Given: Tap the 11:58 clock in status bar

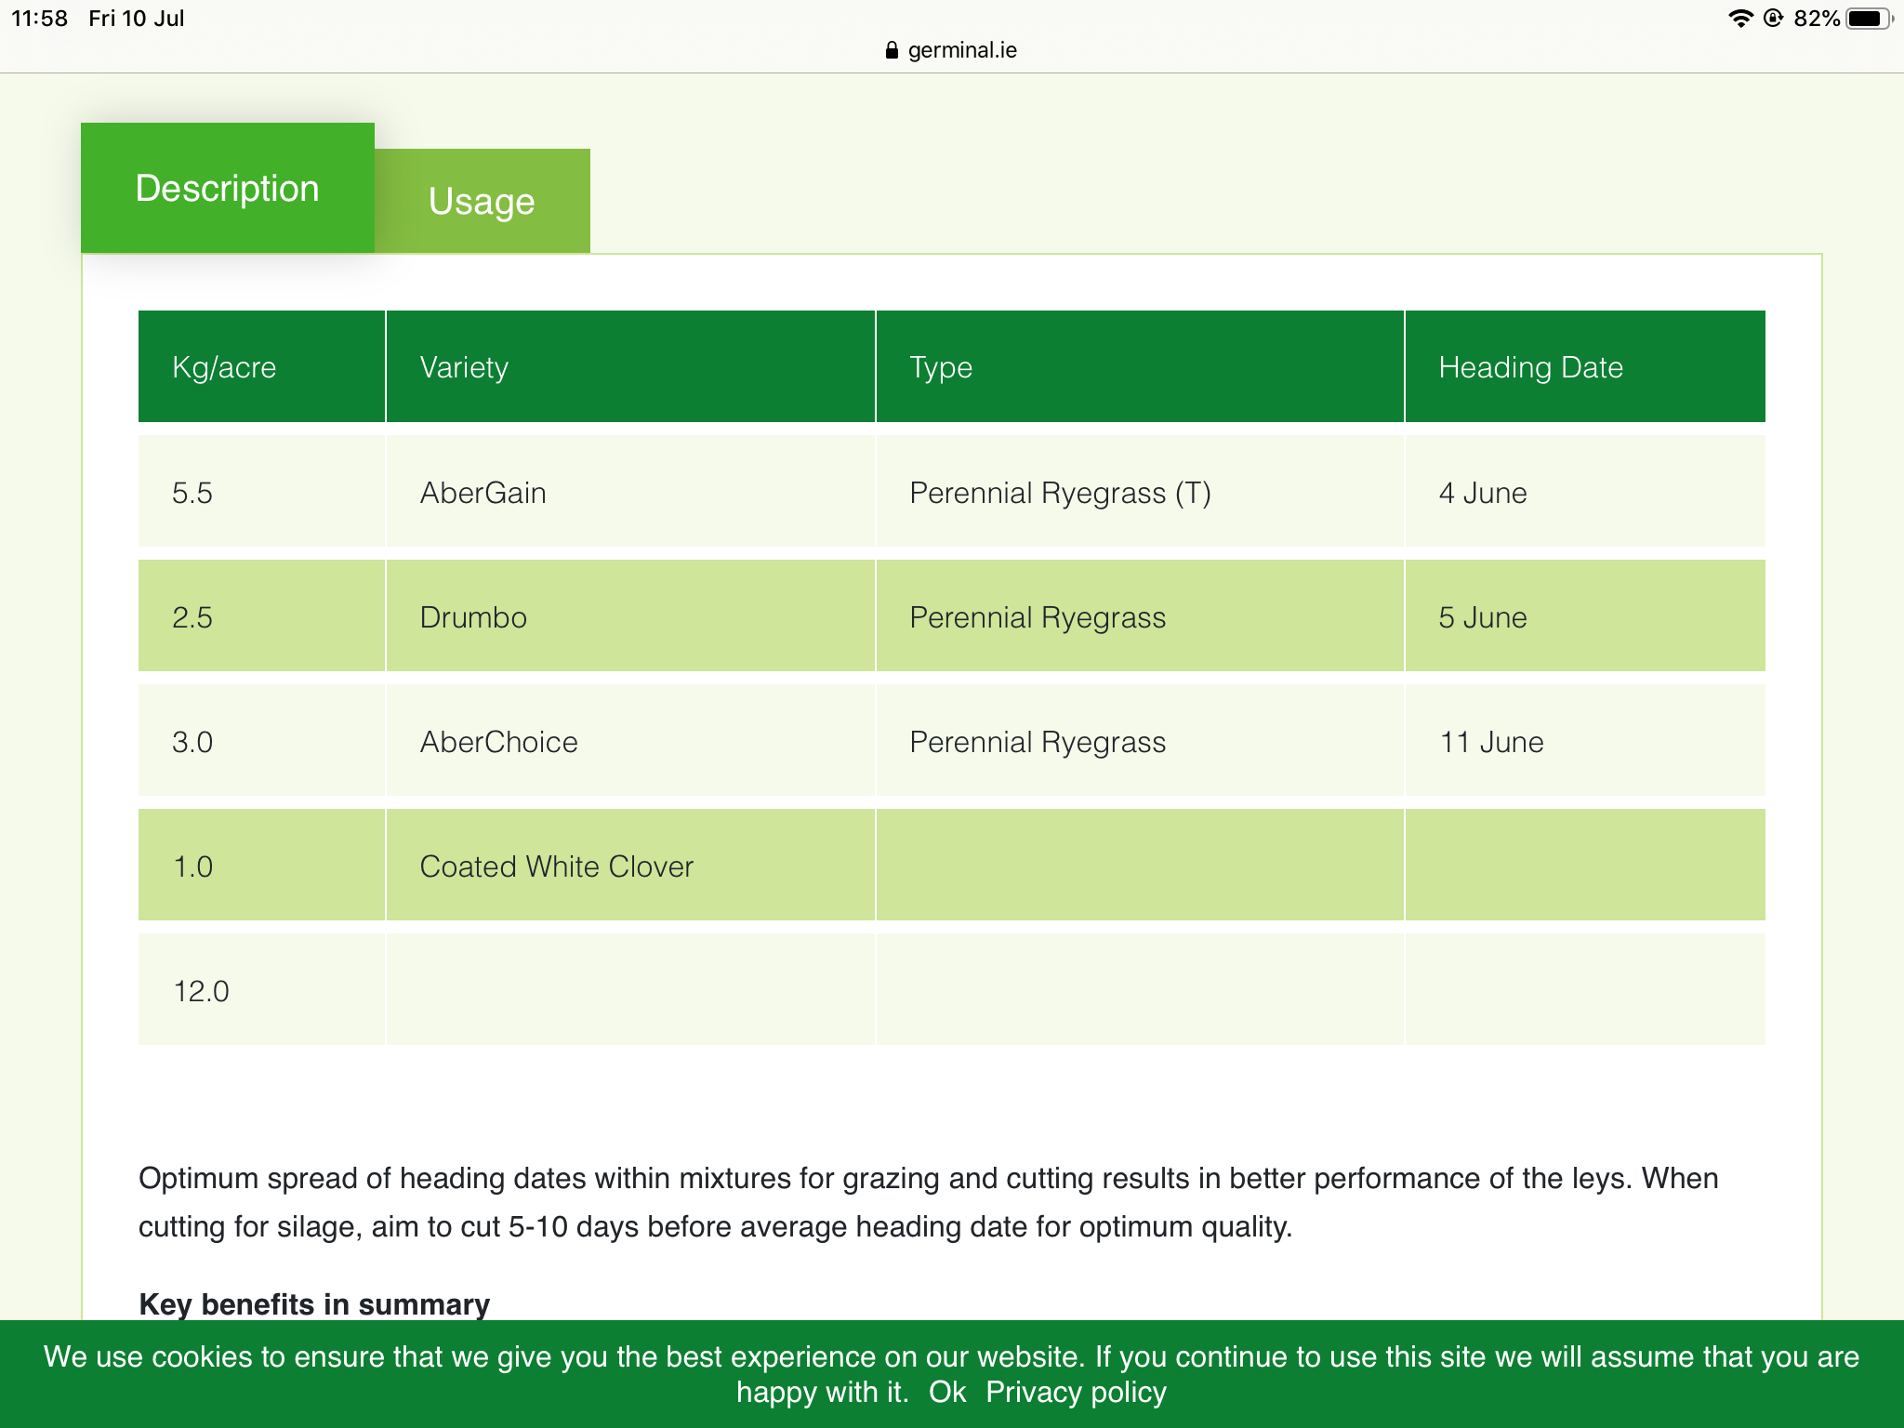Looking at the screenshot, I should (39, 19).
